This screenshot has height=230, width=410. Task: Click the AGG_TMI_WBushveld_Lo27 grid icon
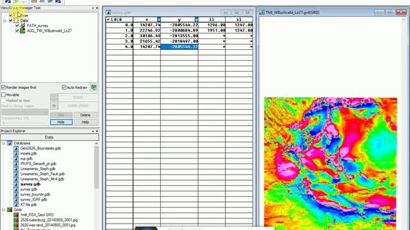click(x=23, y=31)
